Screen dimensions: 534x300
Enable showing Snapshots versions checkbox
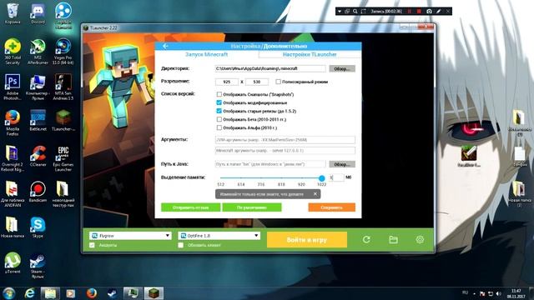click(219, 94)
